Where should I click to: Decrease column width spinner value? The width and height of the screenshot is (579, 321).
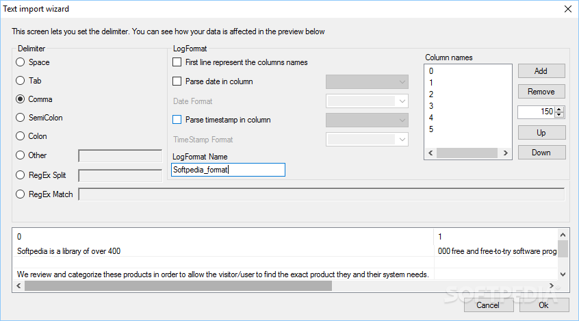tap(559, 114)
